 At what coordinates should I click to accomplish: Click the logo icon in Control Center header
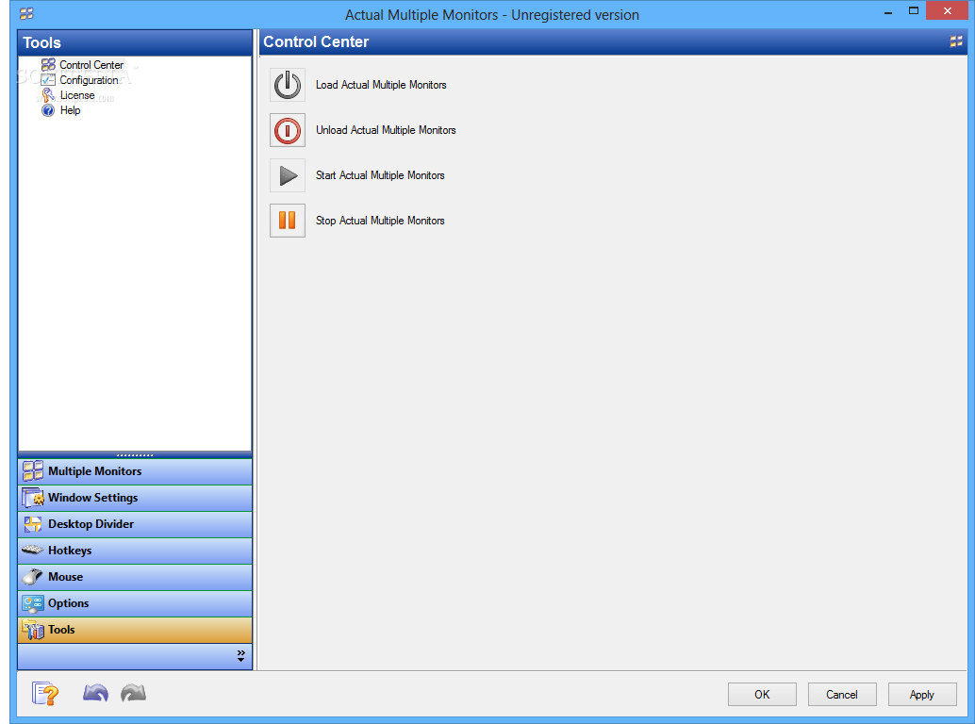tap(956, 41)
